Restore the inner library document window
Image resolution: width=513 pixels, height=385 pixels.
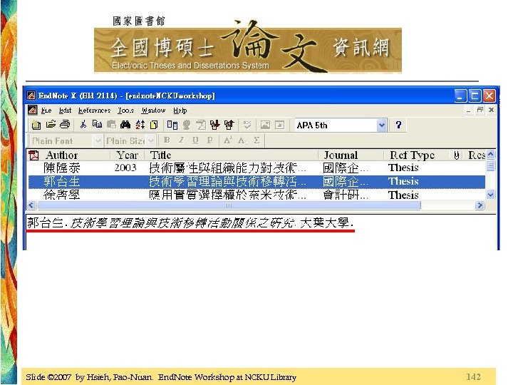pyautogui.click(x=480, y=110)
